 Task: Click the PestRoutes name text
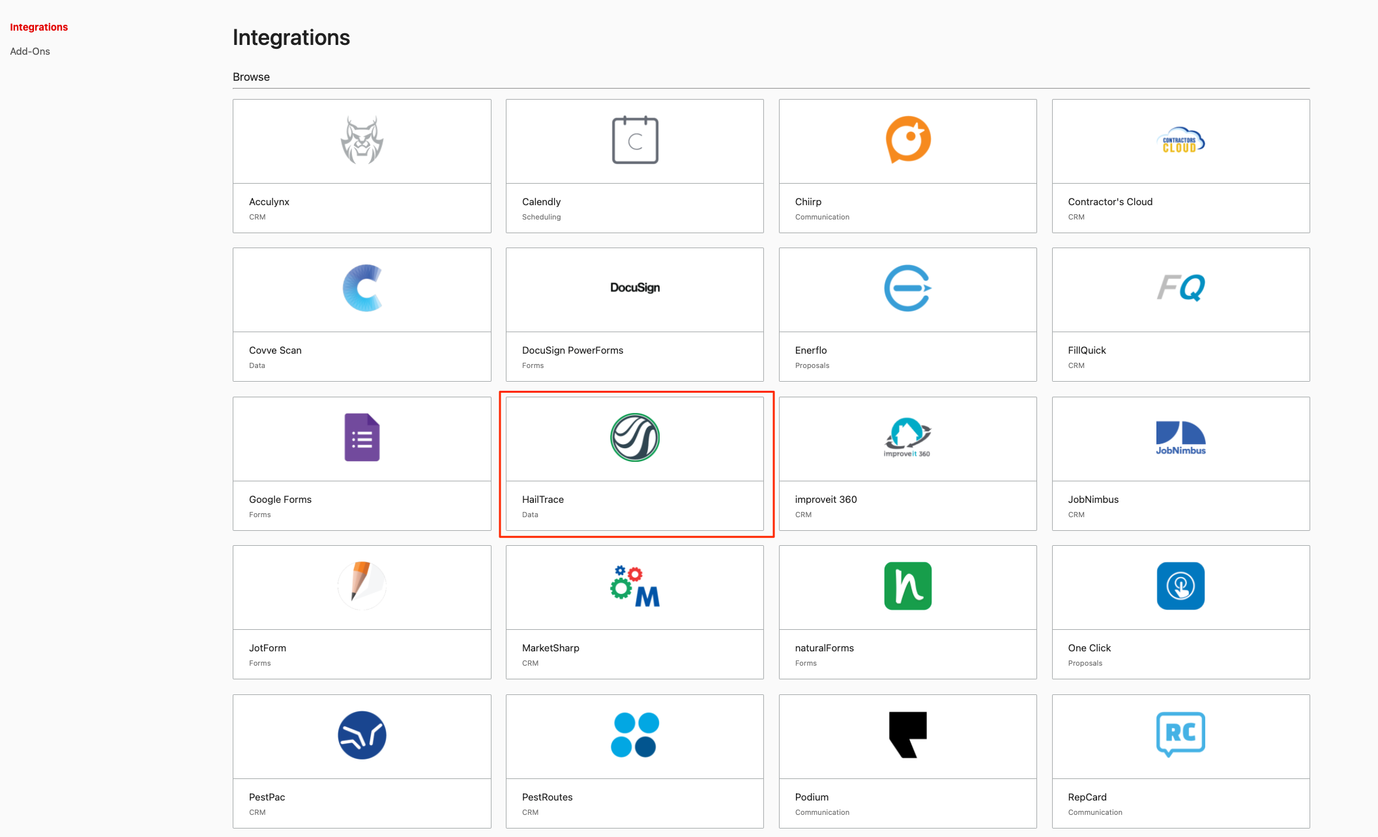click(548, 797)
